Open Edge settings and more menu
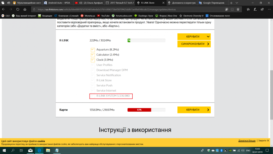The width and height of the screenshot is (273, 154). point(269,9)
